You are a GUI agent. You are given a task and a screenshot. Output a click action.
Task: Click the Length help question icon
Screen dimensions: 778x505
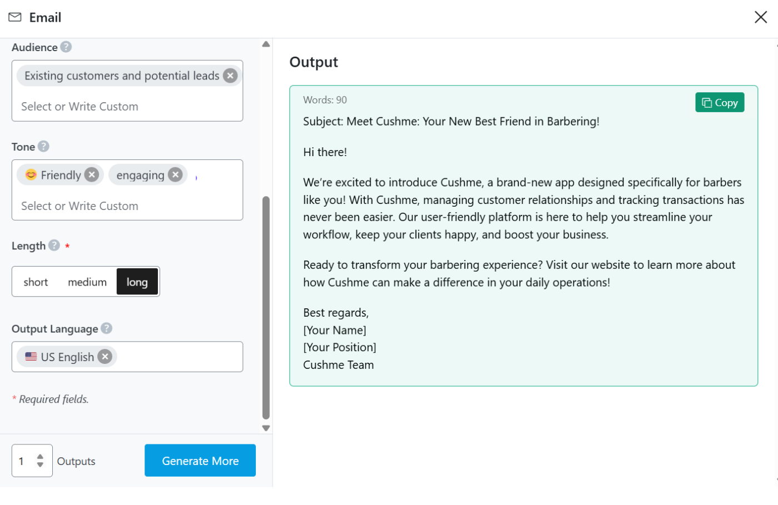tap(54, 246)
